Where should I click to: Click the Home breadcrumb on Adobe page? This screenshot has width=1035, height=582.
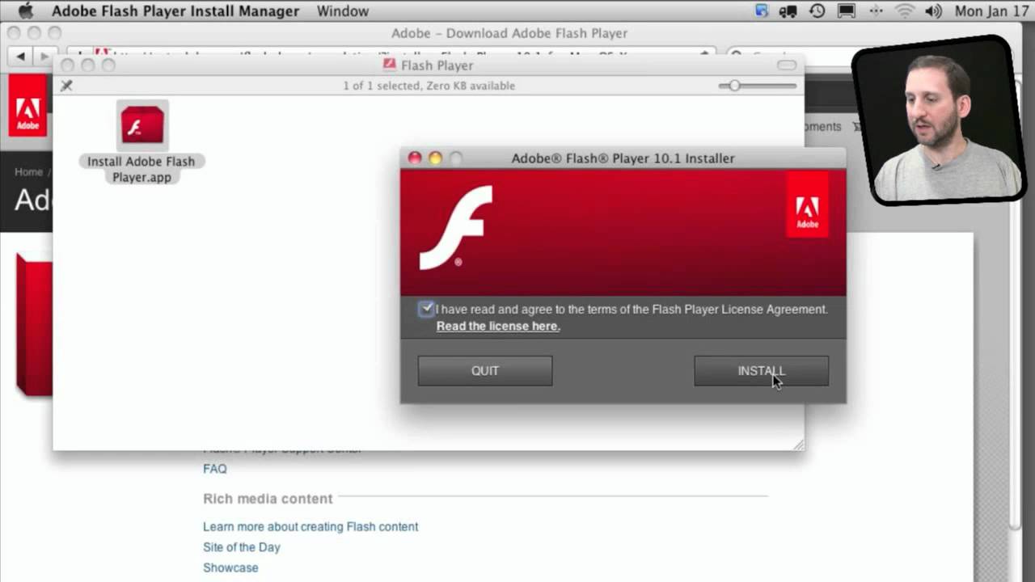coord(28,171)
